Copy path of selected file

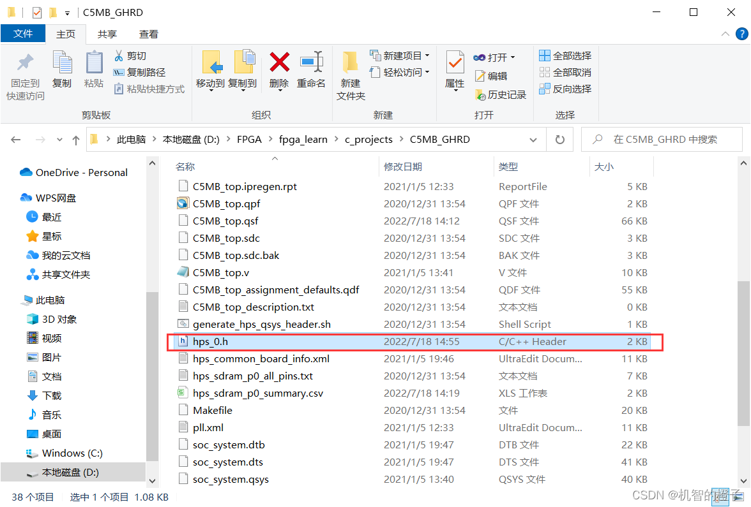(x=139, y=72)
